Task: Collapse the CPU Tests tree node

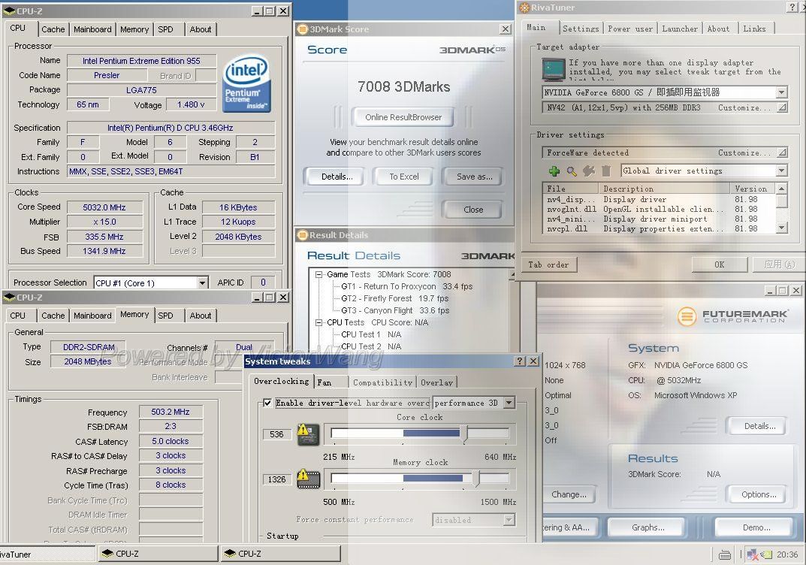Action: pos(318,322)
